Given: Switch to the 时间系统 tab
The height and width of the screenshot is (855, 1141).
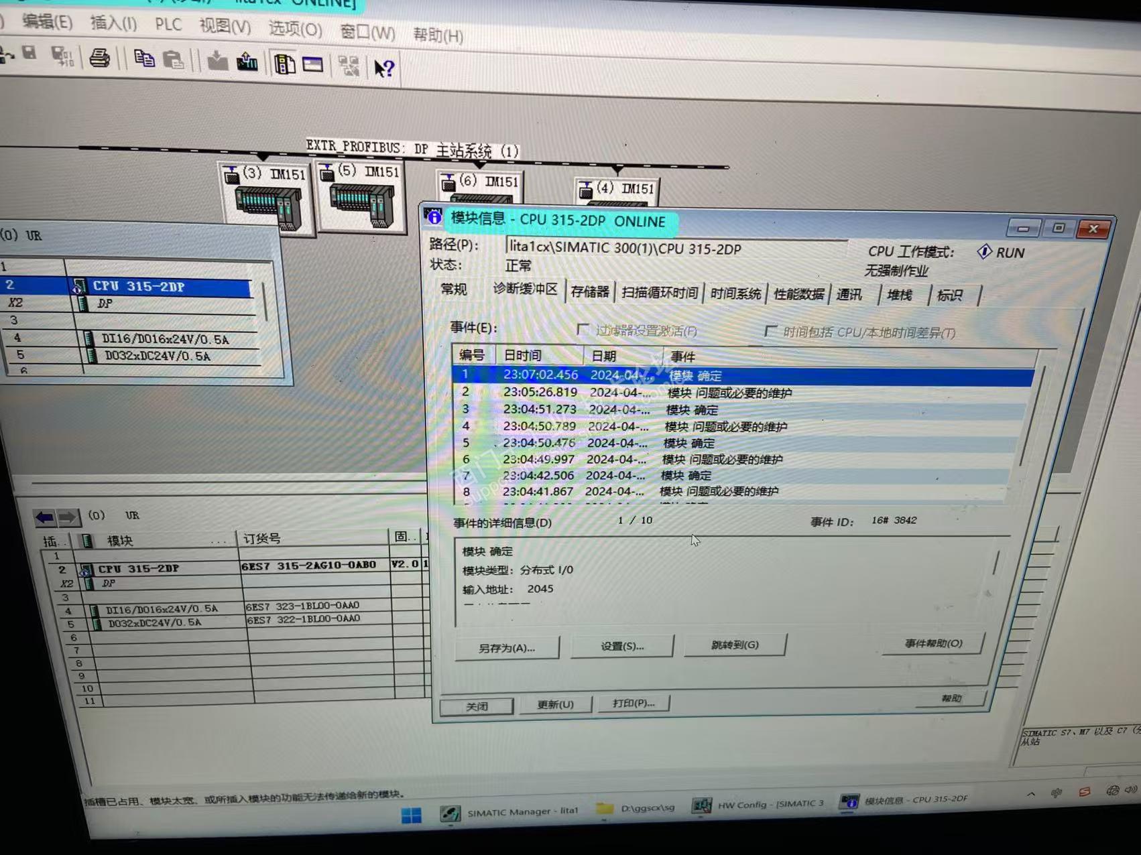Looking at the screenshot, I should point(735,294).
